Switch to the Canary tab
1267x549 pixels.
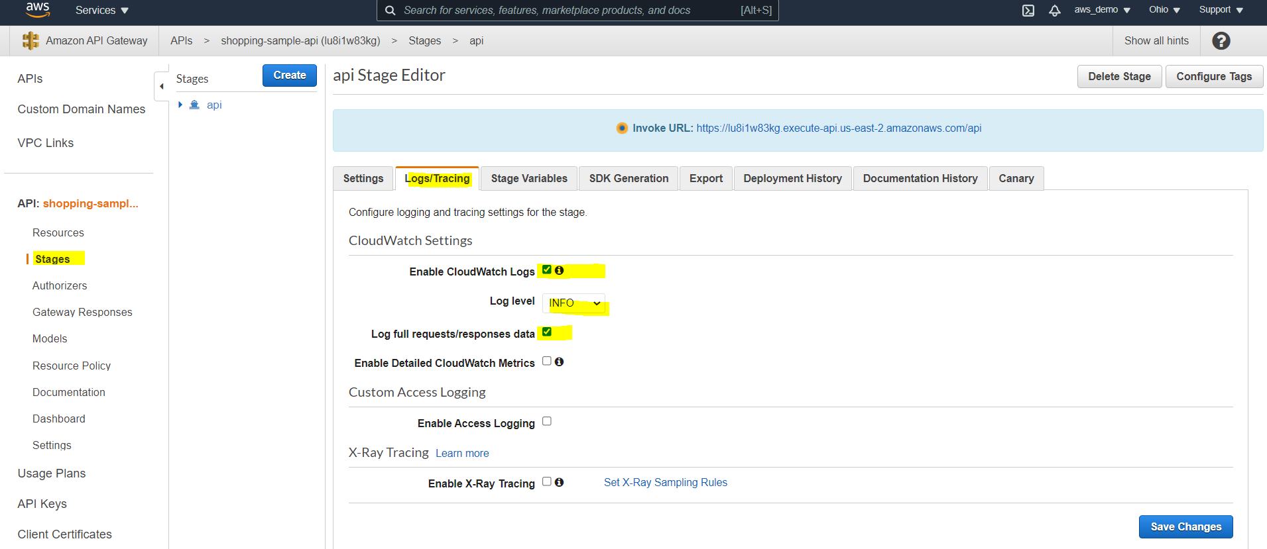1016,178
